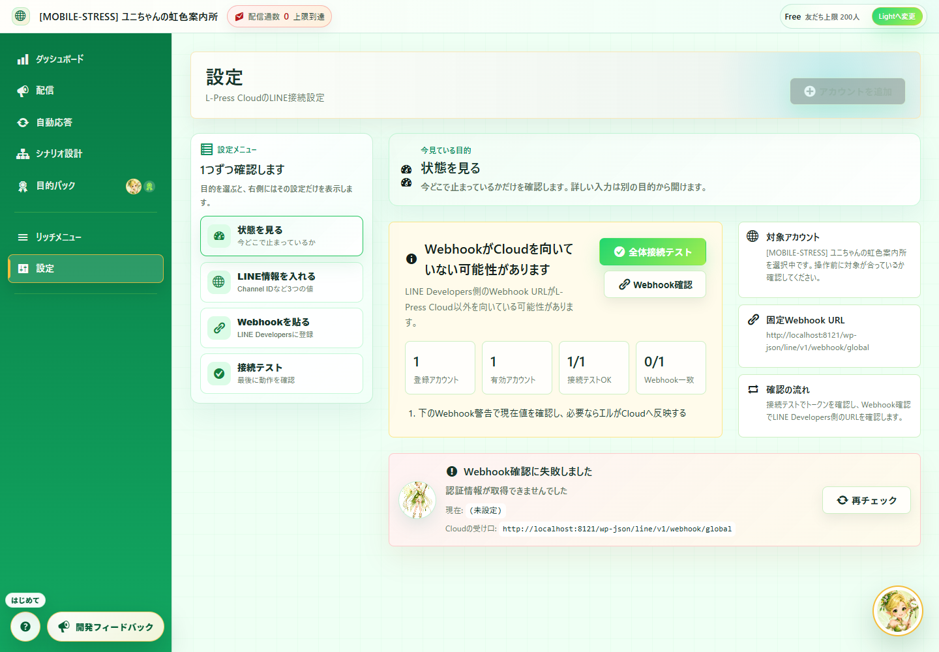Click the Webhook確認 button

655,284
